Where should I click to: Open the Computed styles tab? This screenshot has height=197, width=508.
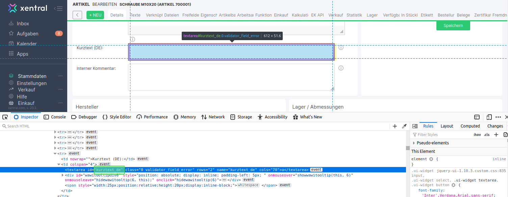[x=470, y=126]
